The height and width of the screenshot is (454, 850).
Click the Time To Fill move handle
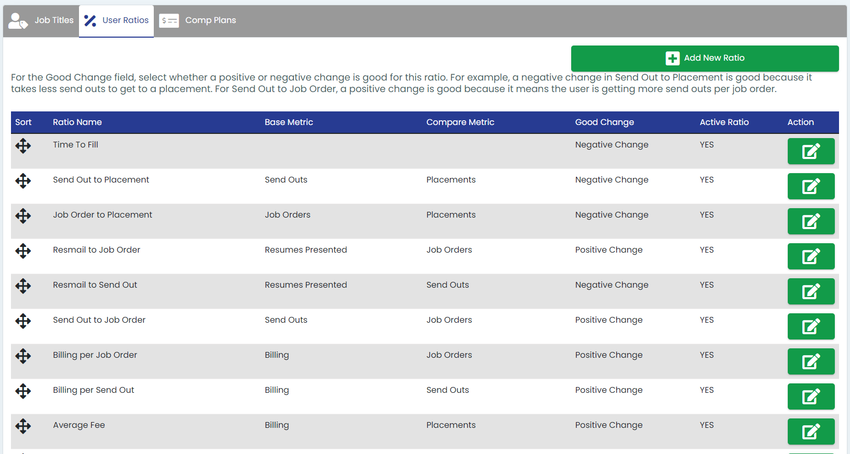click(23, 146)
